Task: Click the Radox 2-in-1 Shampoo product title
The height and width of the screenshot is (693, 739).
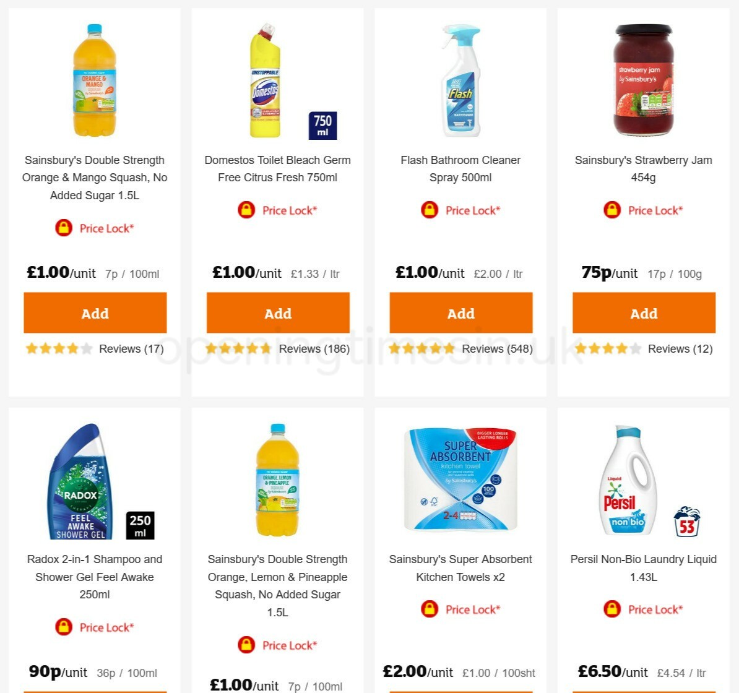Action: pos(95,577)
